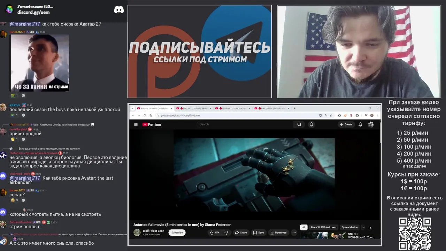Reload the YouTube page
Image resolution: width=446 pixels, height=251 pixels.
coord(145,115)
